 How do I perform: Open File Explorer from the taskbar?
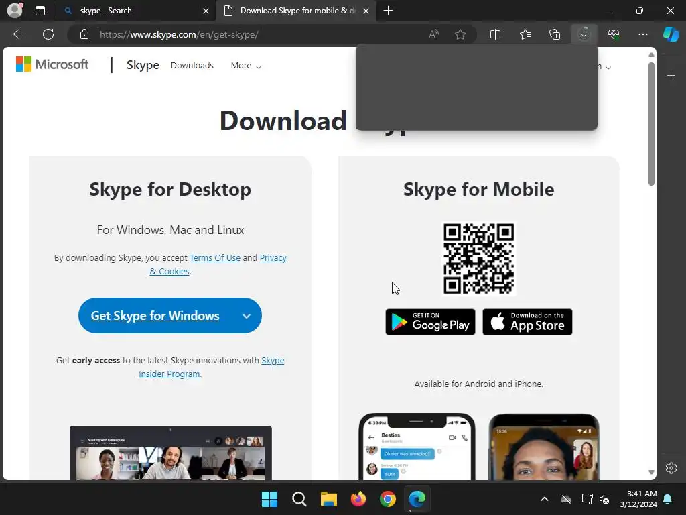coord(328,499)
